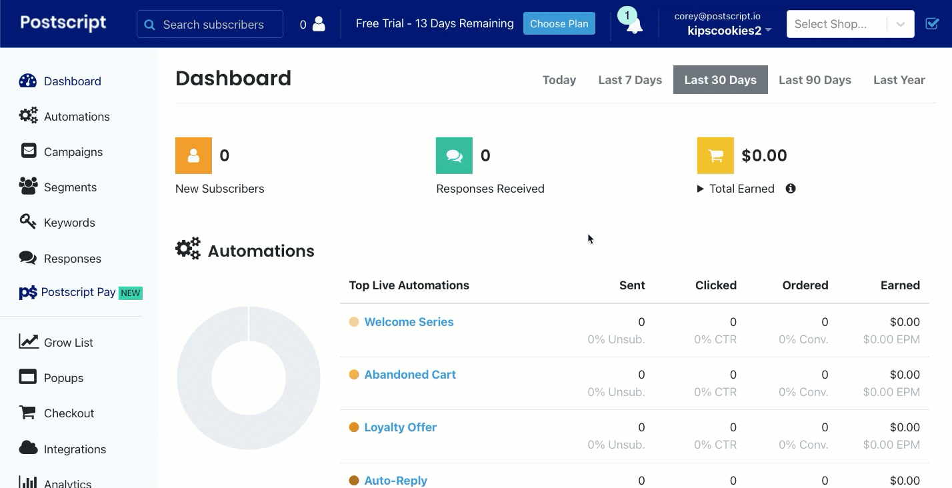Click the Postscript Pay logo icon
This screenshot has height=488, width=952.
(28, 293)
